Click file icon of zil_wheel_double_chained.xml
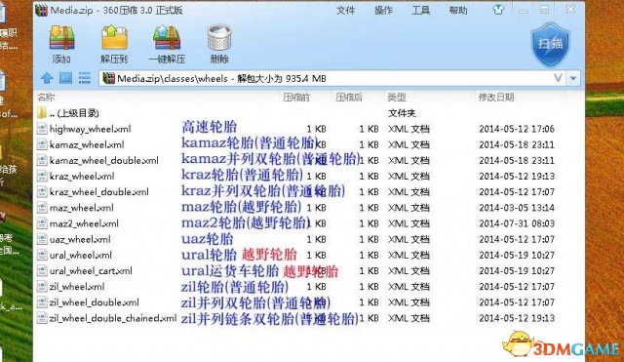The height and width of the screenshot is (362, 624). point(42,318)
